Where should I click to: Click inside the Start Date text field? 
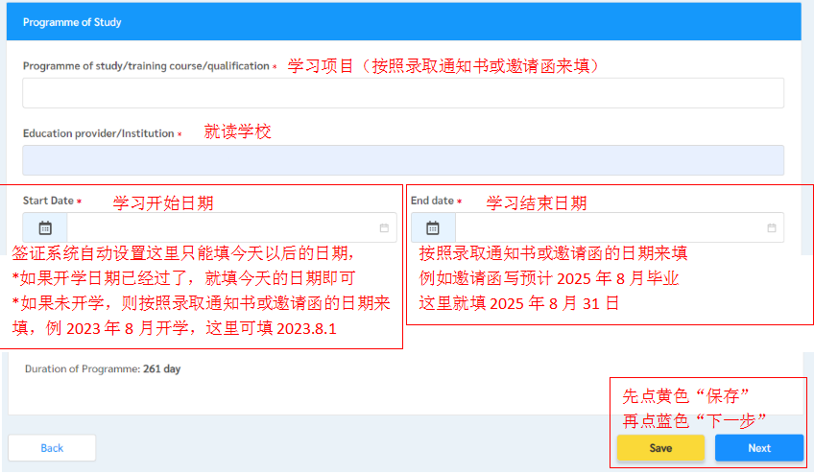point(221,228)
